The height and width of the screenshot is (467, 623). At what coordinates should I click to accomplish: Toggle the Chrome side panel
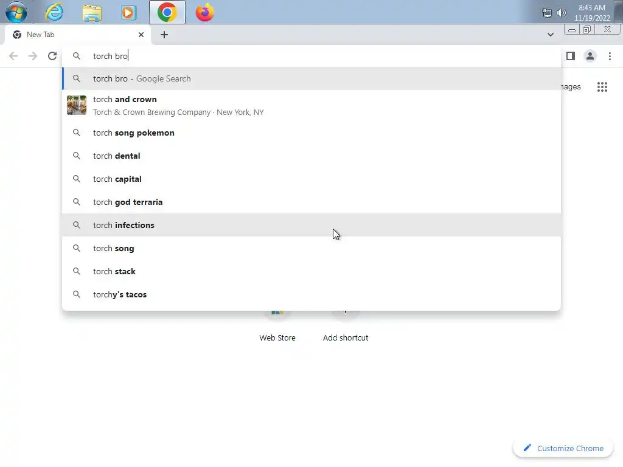coord(571,56)
